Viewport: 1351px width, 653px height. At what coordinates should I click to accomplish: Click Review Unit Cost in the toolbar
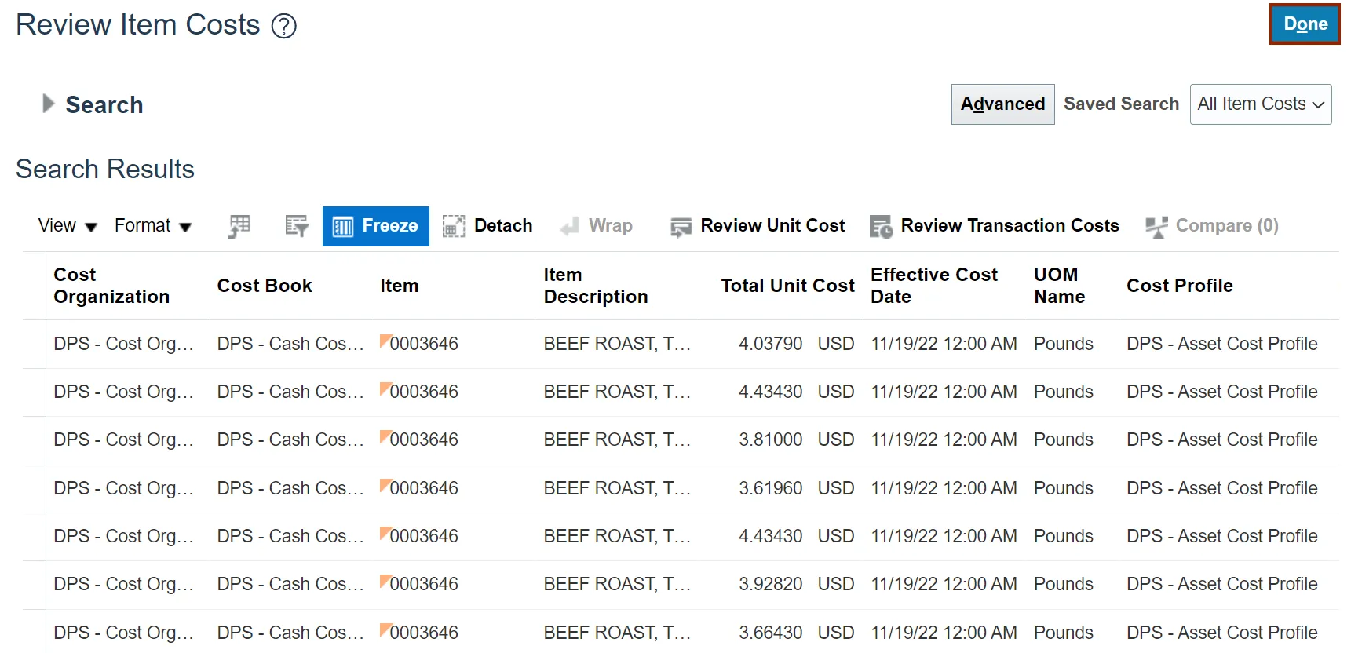(x=758, y=226)
